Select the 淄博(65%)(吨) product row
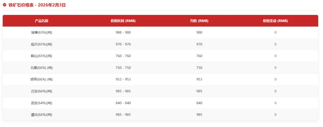The width and height of the screenshot is (323, 127). (x=42, y=33)
